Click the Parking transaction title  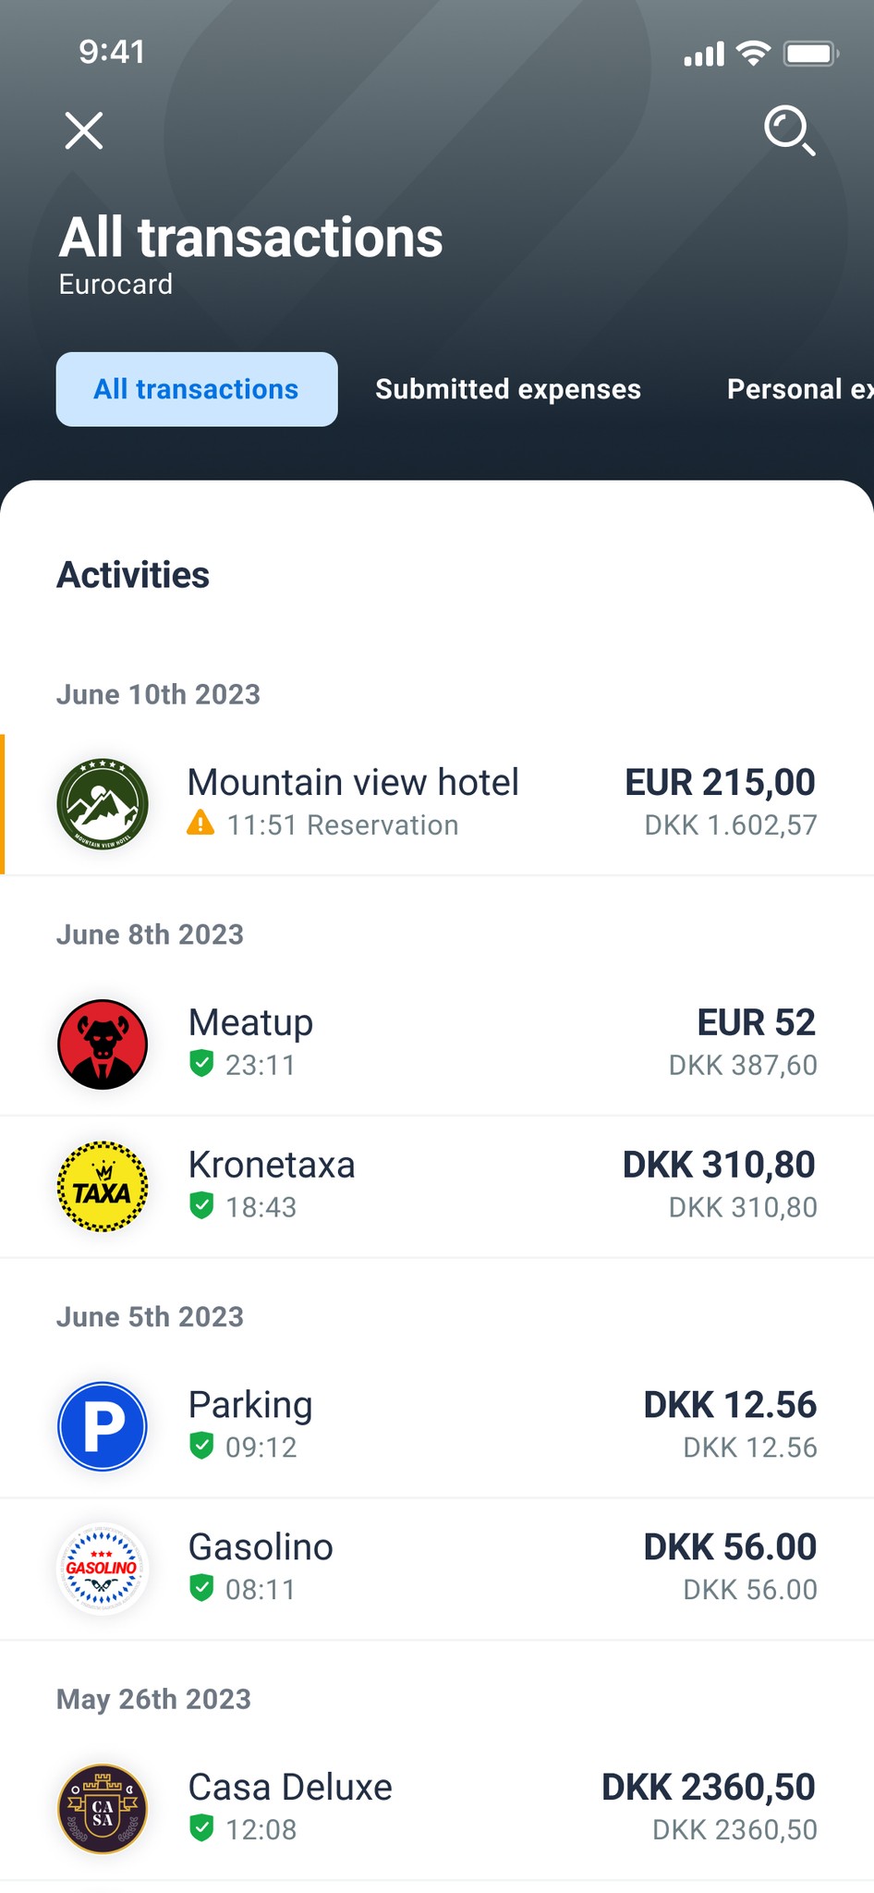pos(250,1405)
